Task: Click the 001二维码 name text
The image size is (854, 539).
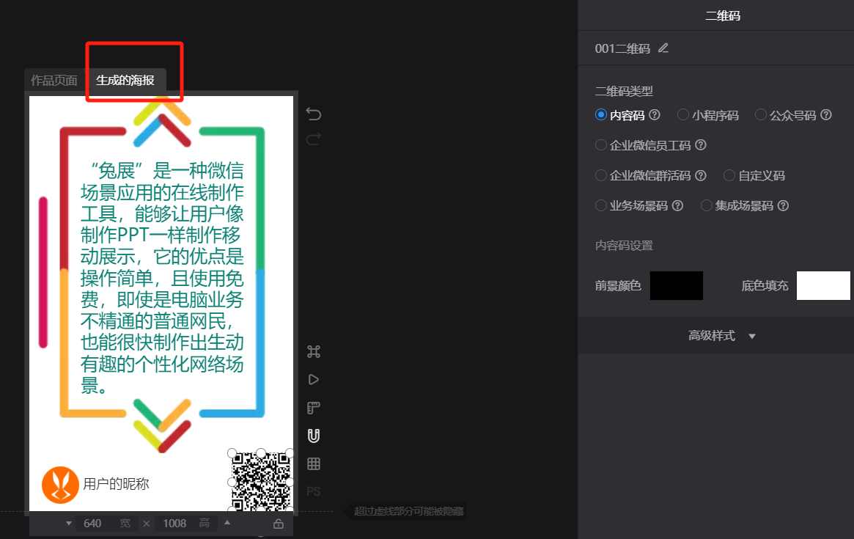Action: (622, 48)
